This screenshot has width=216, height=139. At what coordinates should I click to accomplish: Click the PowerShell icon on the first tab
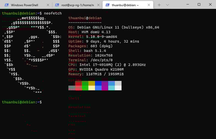(6, 5)
